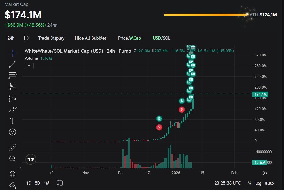Click the red S bubble near 120.0M
The image size is (284, 190).
coord(182,109)
